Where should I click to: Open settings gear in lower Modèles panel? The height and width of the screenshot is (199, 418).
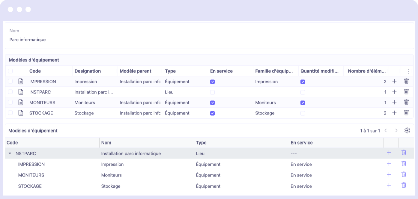pos(407,131)
